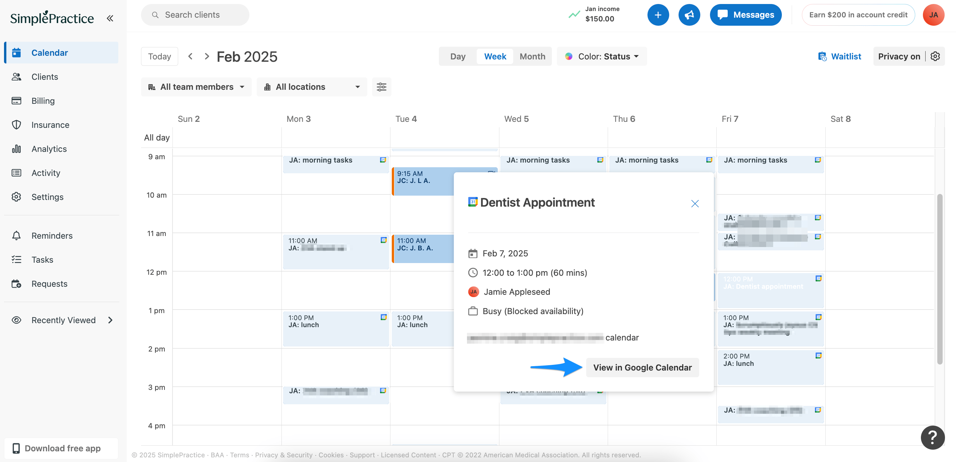Screen dimensions: 956x462
Task: Collapse the sidebar with double-chevron icon
Action: coord(110,18)
